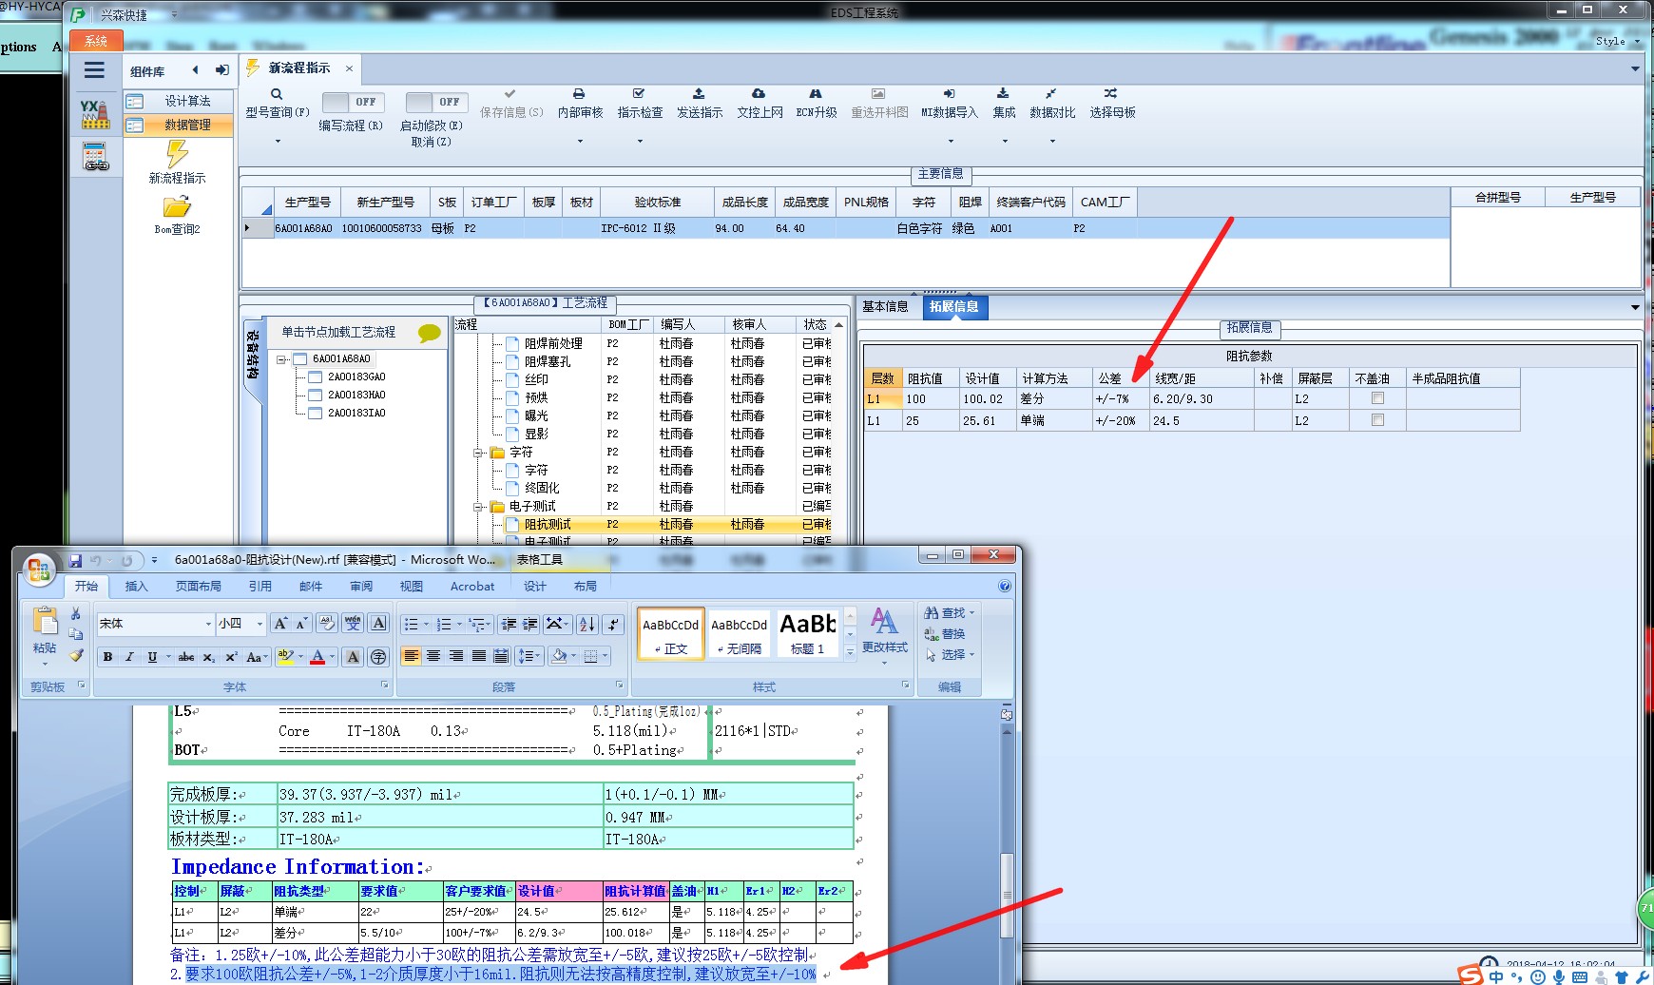1654x985 pixels.
Task: Click Sort button in Word paragraph group
Action: pyautogui.click(x=587, y=625)
